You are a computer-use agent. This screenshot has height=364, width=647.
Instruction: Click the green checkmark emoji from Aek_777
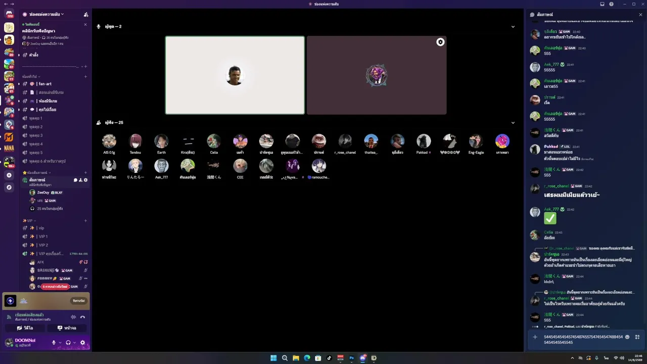coord(550,218)
